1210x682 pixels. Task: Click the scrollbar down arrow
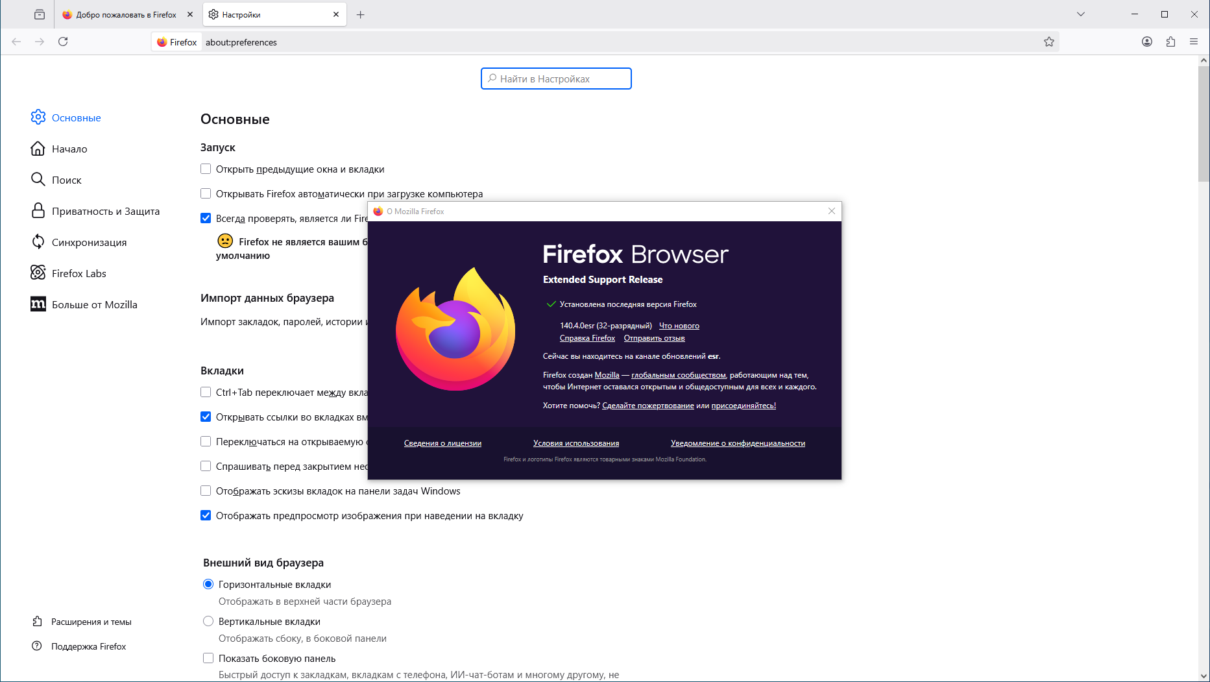[1204, 676]
